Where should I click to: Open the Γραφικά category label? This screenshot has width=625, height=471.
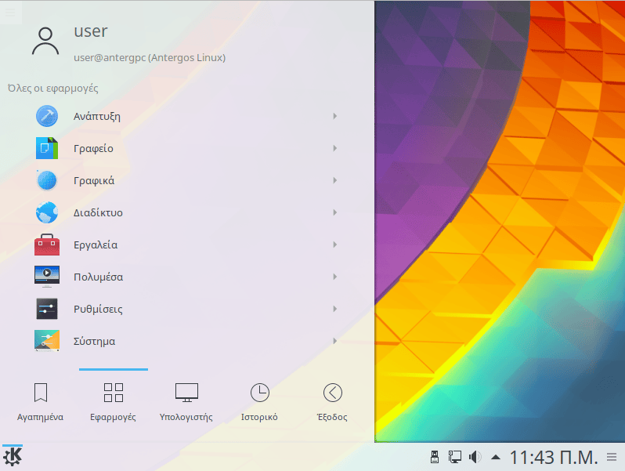click(94, 181)
